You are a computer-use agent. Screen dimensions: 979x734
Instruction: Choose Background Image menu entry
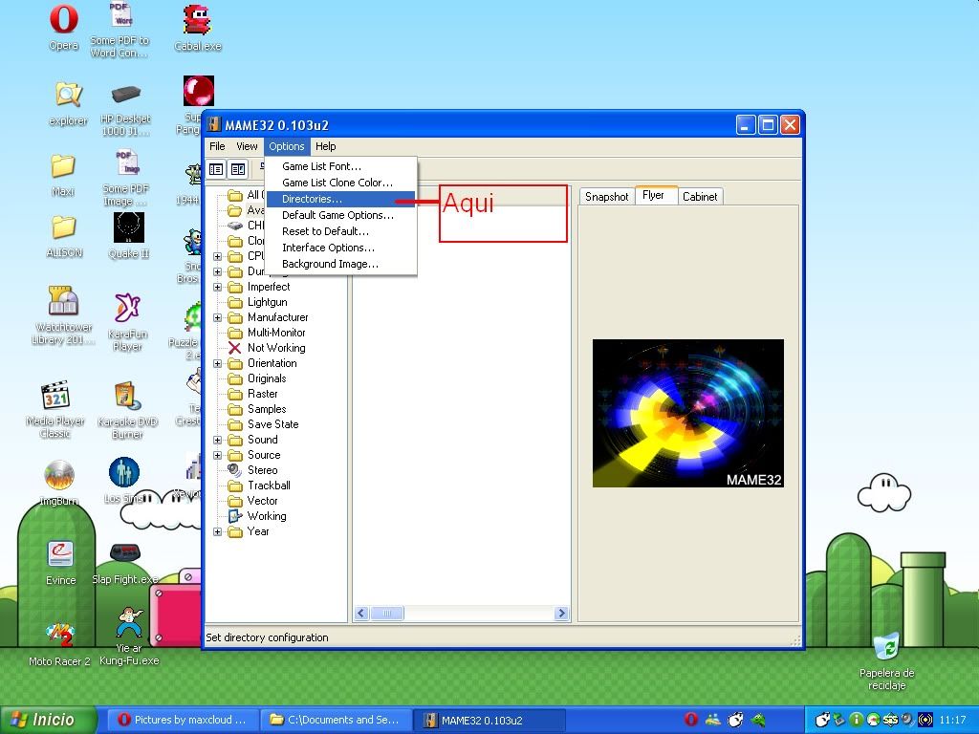(341, 264)
